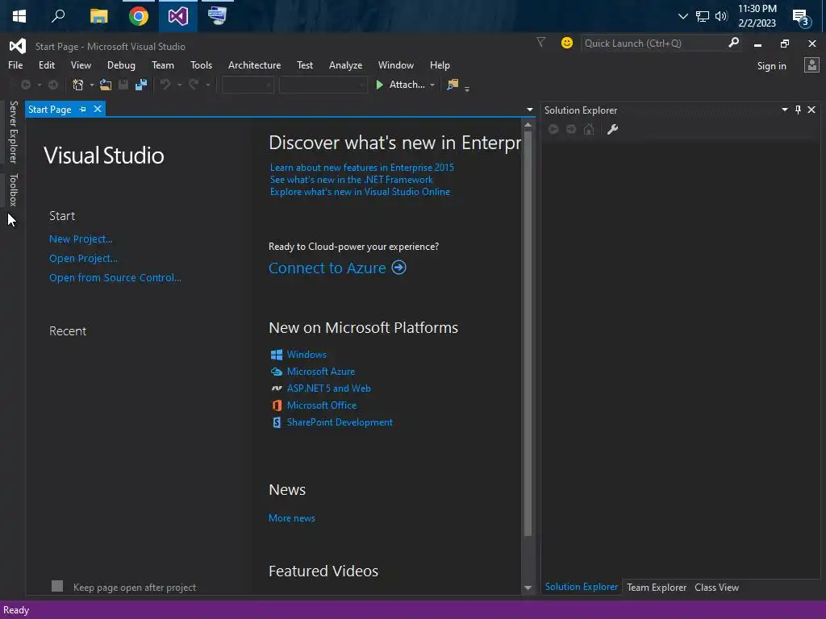Open the Microsoft Azure platform link
This screenshot has width=826, height=619.
(321, 372)
